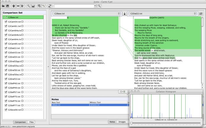
Task: Switch view mode using the icon below text panes
Action: click(123, 91)
